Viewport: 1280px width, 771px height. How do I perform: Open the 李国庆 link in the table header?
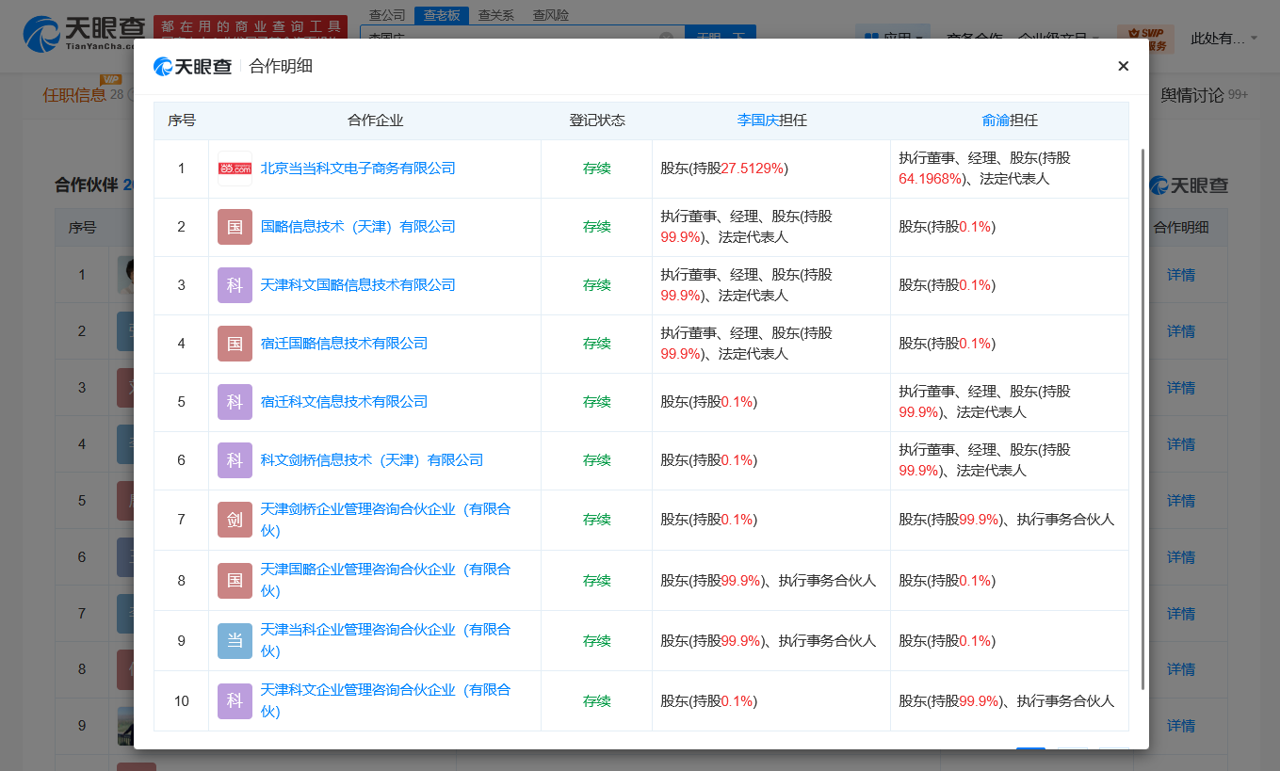point(759,120)
